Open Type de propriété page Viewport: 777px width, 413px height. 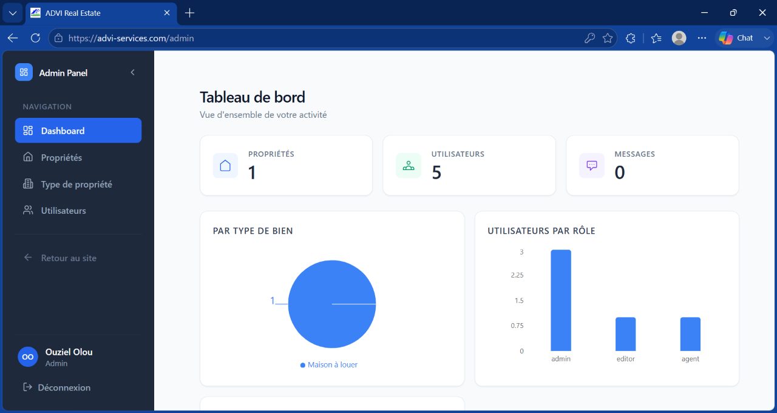(78, 184)
